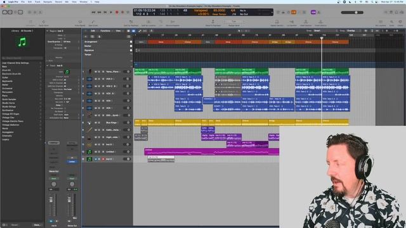
Task: Open the tracks area Edit menu
Action: click(x=93, y=31)
